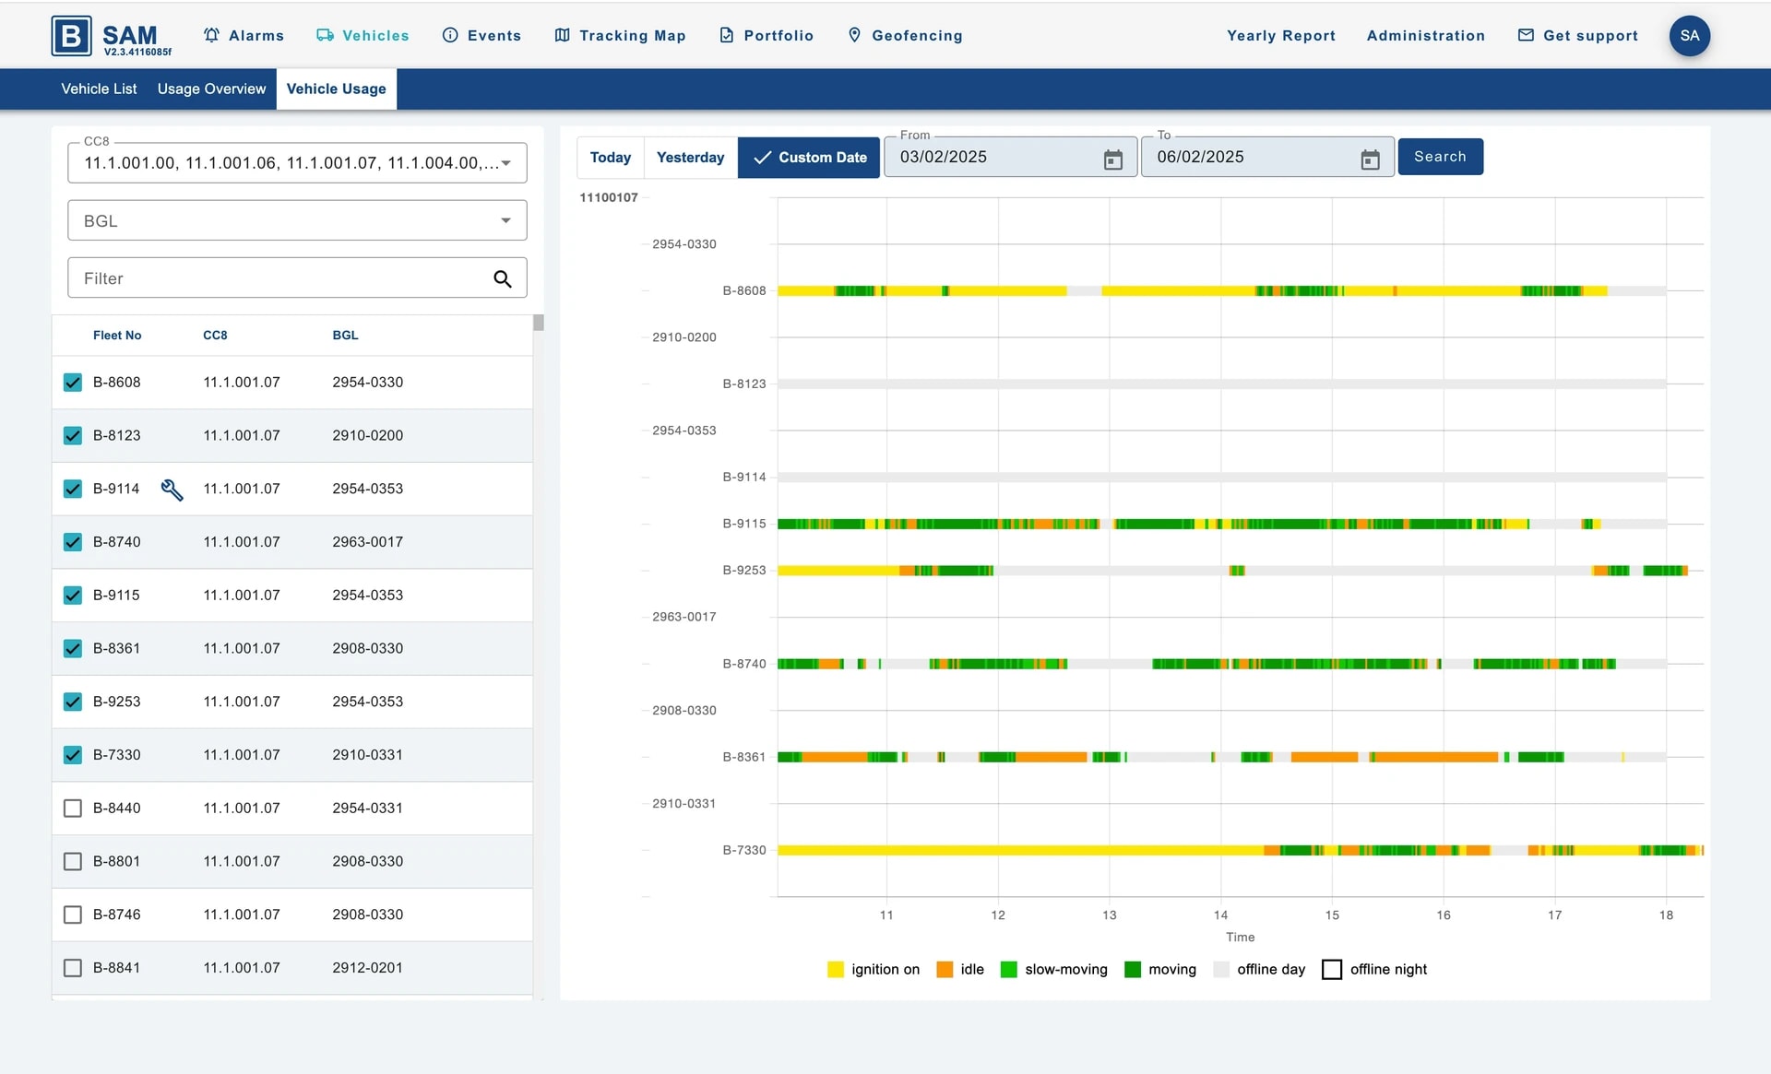Open the BGL dropdown
1771x1074 pixels.
505,221
